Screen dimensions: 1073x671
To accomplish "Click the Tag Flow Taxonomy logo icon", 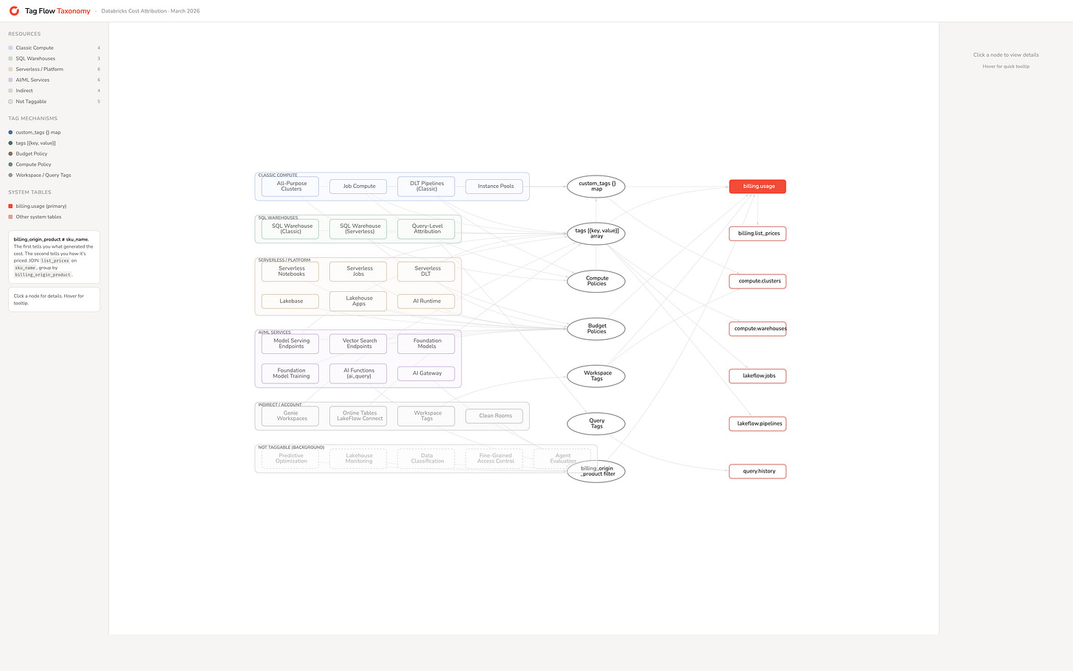I will pos(14,11).
